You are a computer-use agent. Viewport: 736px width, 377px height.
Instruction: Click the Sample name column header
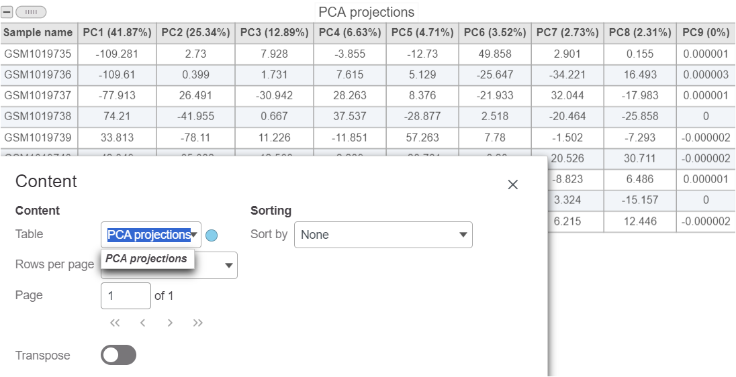coord(38,32)
